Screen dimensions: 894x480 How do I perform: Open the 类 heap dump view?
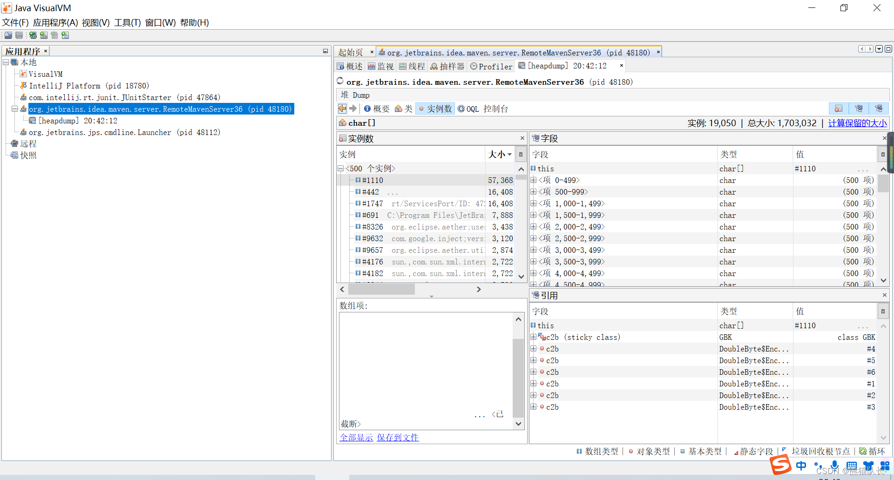point(404,108)
